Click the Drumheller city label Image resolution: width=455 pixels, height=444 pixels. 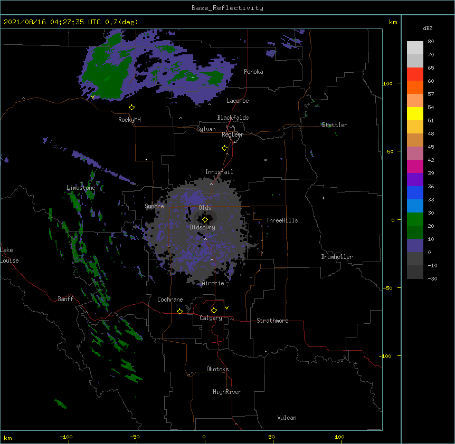pos(337,257)
